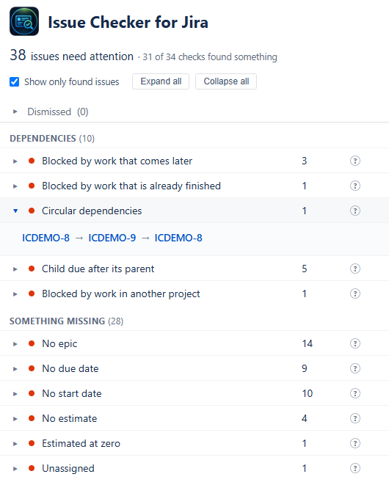The height and width of the screenshot is (496, 389).
Task: Open help icon for No start date
Action: (x=355, y=394)
